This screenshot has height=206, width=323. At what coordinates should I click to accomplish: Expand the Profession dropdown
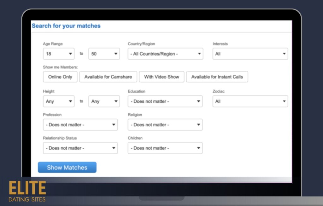pos(80,125)
